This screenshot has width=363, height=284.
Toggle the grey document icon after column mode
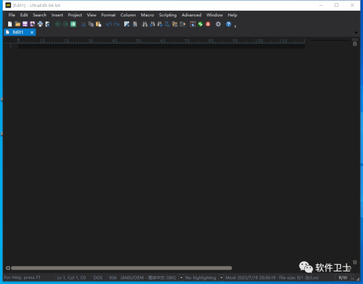click(x=134, y=24)
